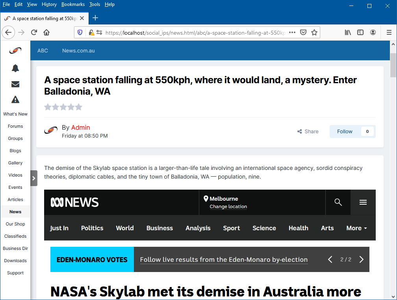This screenshot has width=397, height=300.
Task: Open Politics section in ABC nav
Action: pyautogui.click(x=92, y=228)
